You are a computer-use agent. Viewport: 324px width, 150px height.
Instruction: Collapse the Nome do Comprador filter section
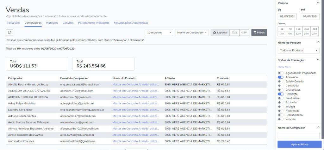pos(318,128)
